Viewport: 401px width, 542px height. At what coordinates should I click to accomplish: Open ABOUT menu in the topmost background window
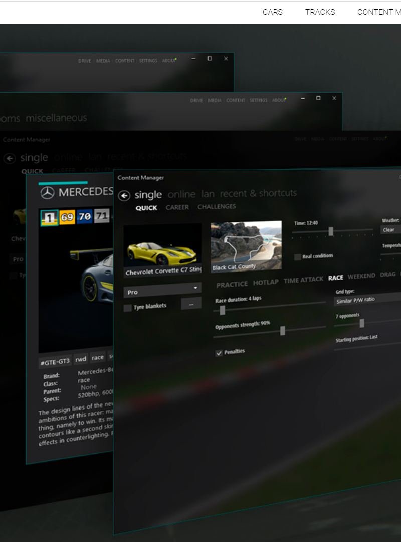pyautogui.click(x=169, y=61)
